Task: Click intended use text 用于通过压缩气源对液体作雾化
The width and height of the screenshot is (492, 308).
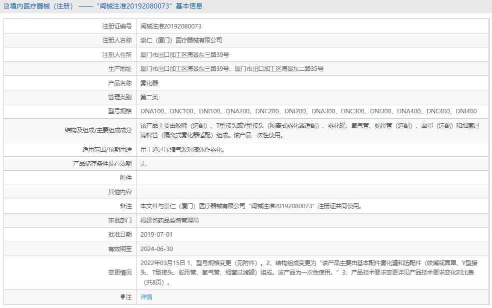Action: pos(182,150)
